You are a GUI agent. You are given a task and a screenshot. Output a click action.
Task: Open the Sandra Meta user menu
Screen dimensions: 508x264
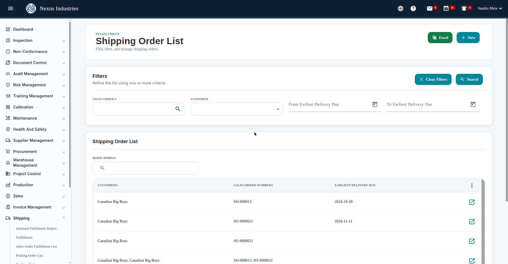(x=490, y=8)
